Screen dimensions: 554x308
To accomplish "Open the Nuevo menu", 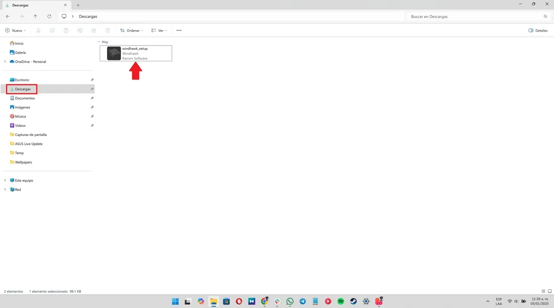I will coord(15,30).
